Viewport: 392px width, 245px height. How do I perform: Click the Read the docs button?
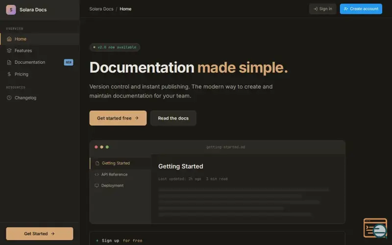[x=173, y=118]
